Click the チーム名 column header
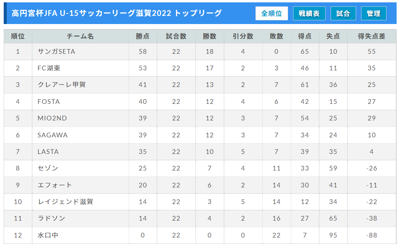This screenshot has width=400, height=247. click(x=80, y=36)
